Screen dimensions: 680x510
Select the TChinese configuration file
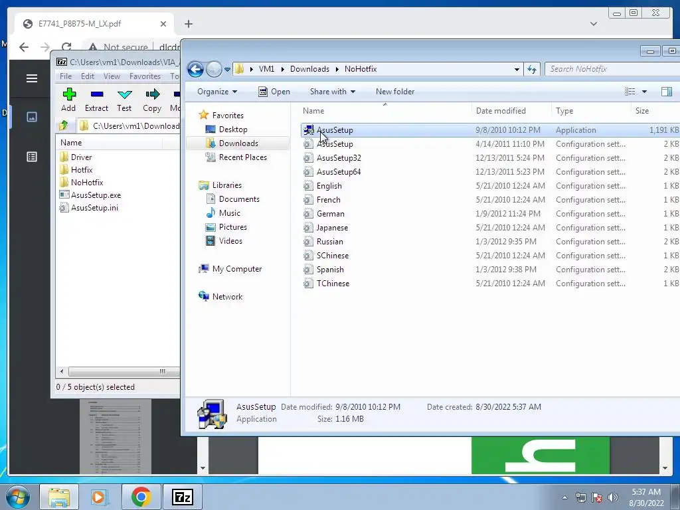(490, 283)
